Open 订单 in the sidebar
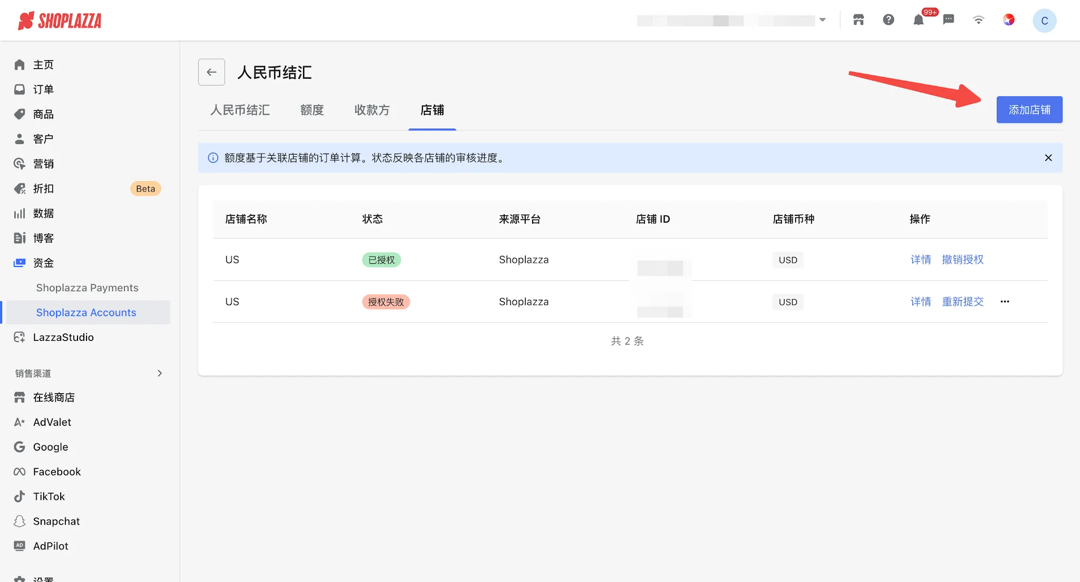 (44, 89)
